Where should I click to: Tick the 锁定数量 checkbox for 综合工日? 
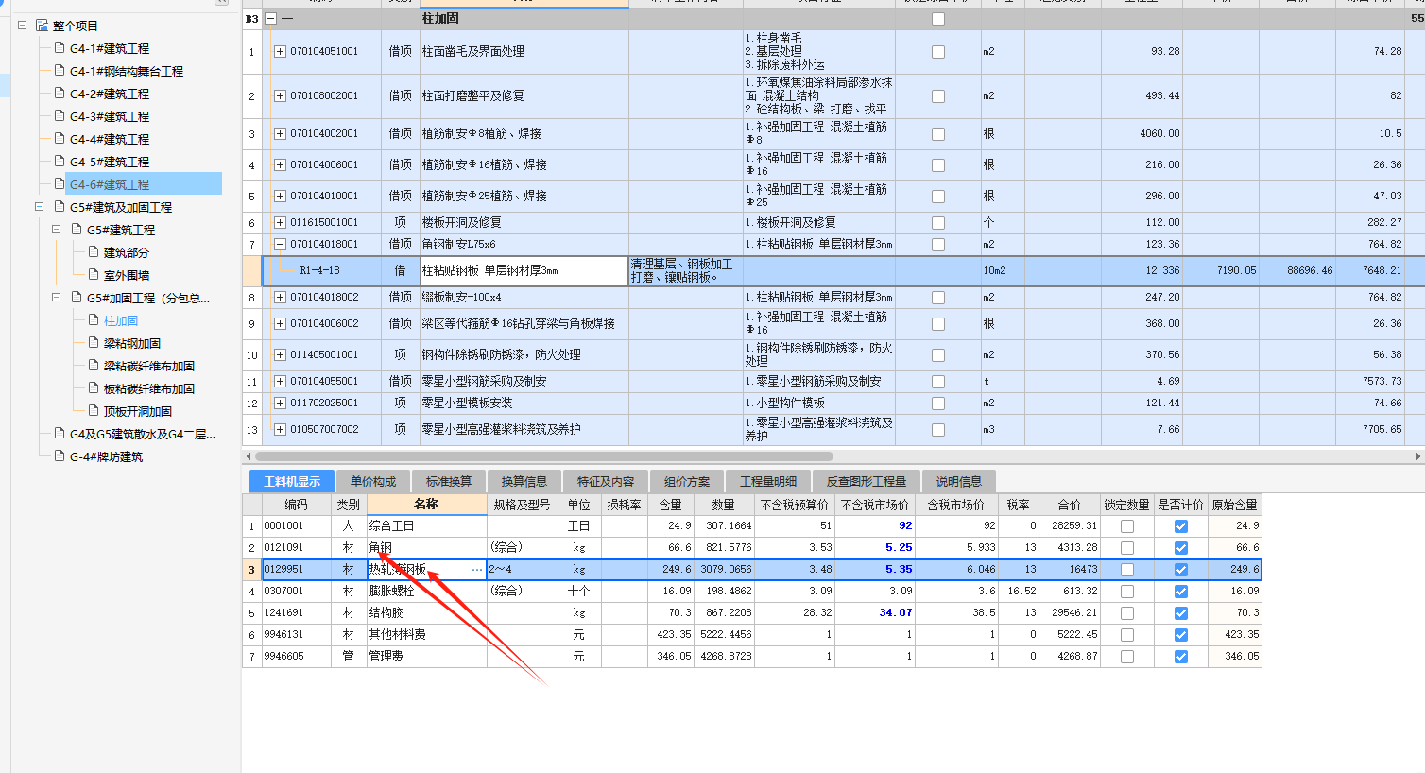(x=1127, y=526)
